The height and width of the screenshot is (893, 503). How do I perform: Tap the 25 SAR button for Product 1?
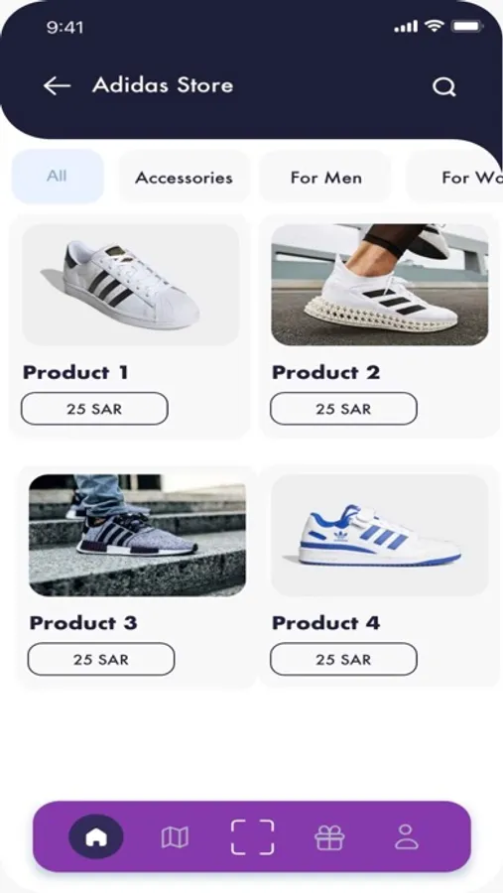[x=94, y=409]
